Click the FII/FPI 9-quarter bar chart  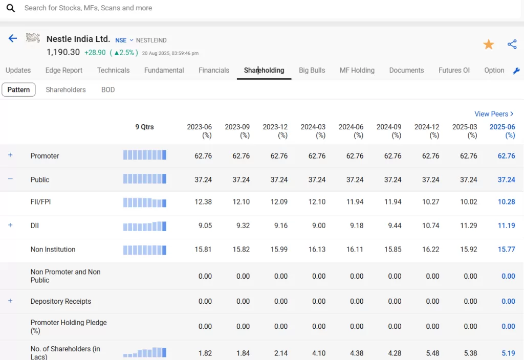(145, 202)
